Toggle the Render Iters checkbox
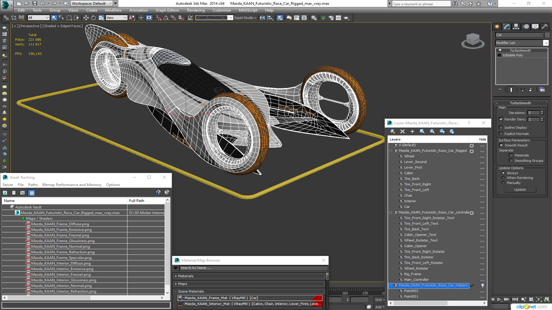 pyautogui.click(x=501, y=119)
